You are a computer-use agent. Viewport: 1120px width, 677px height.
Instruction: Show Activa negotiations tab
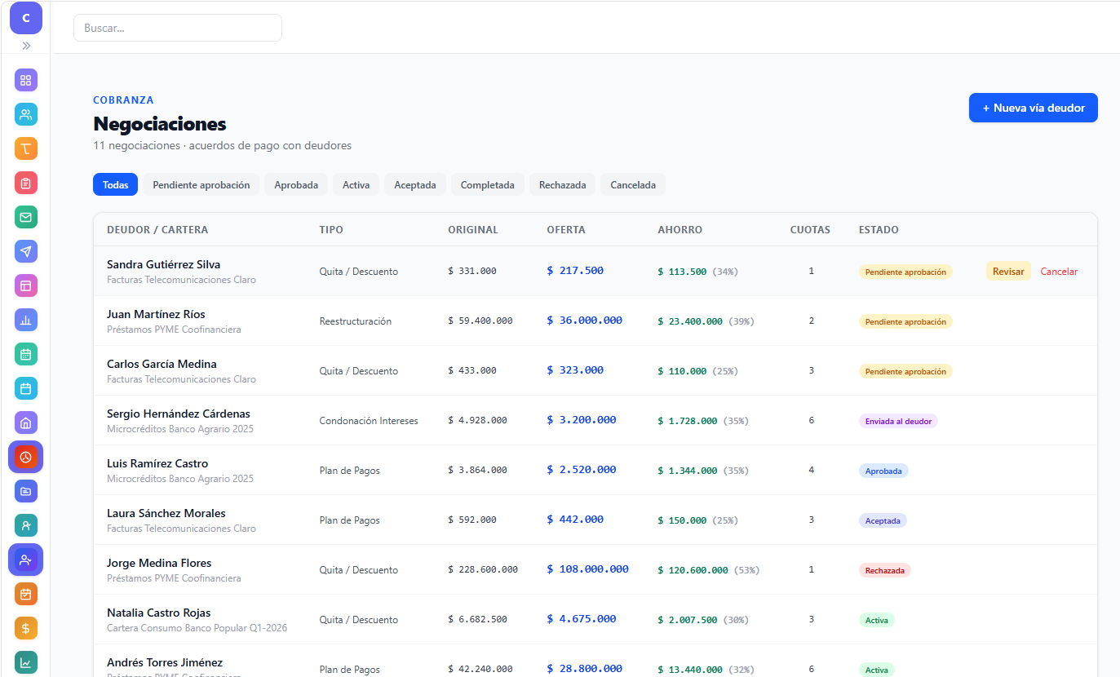click(x=356, y=185)
